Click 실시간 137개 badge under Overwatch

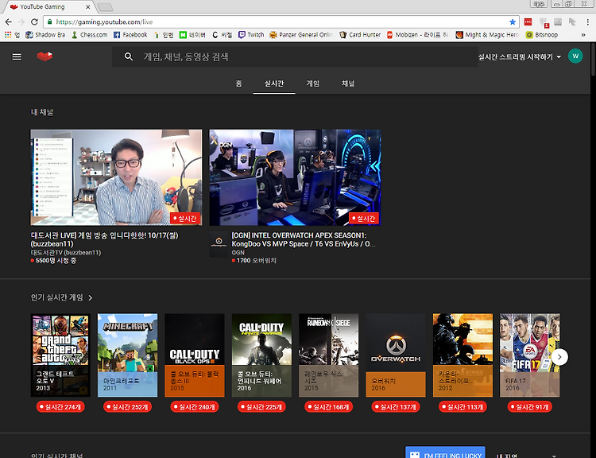396,407
